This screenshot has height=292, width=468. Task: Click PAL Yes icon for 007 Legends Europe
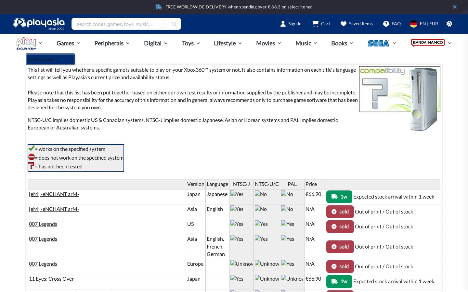tap(288, 264)
